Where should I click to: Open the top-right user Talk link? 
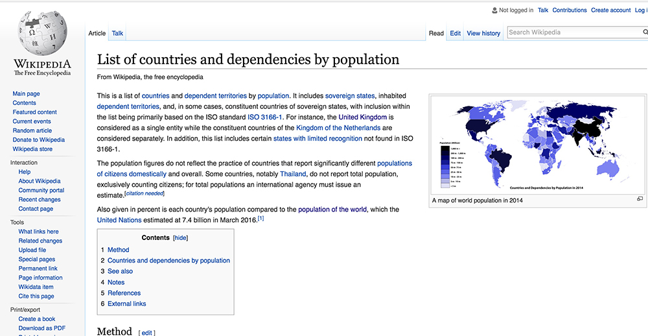[x=542, y=10]
